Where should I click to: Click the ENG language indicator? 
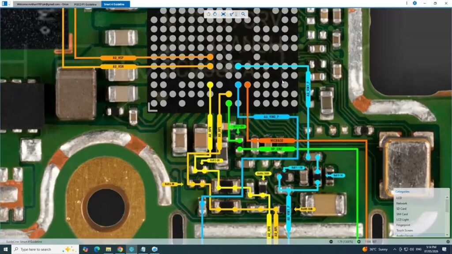tap(418, 249)
